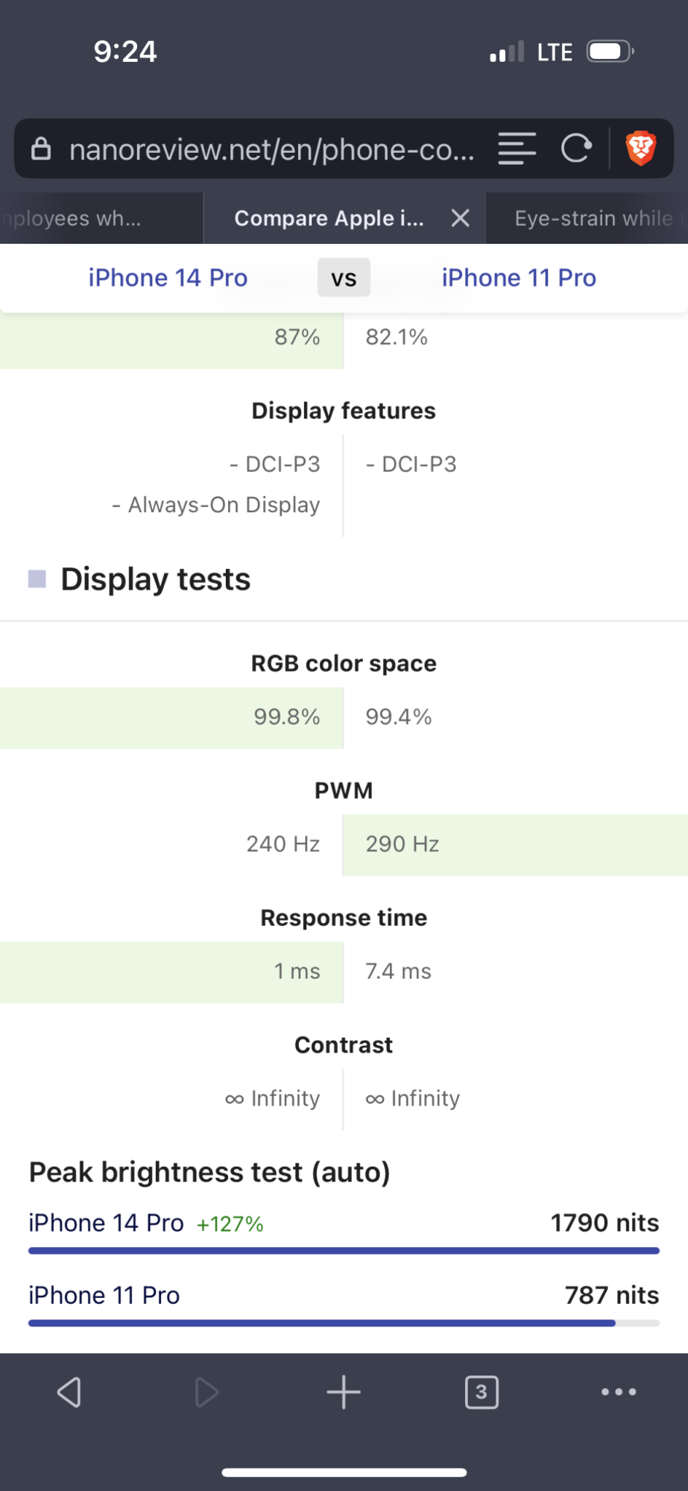688x1491 pixels.
Task: Tap the vs button between phones
Action: pyautogui.click(x=344, y=278)
